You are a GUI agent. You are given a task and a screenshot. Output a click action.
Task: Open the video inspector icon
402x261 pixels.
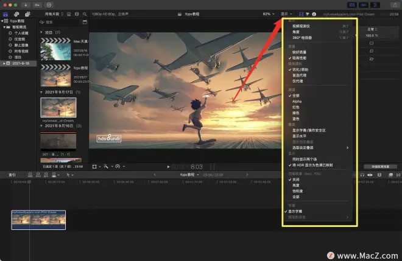[301, 14]
